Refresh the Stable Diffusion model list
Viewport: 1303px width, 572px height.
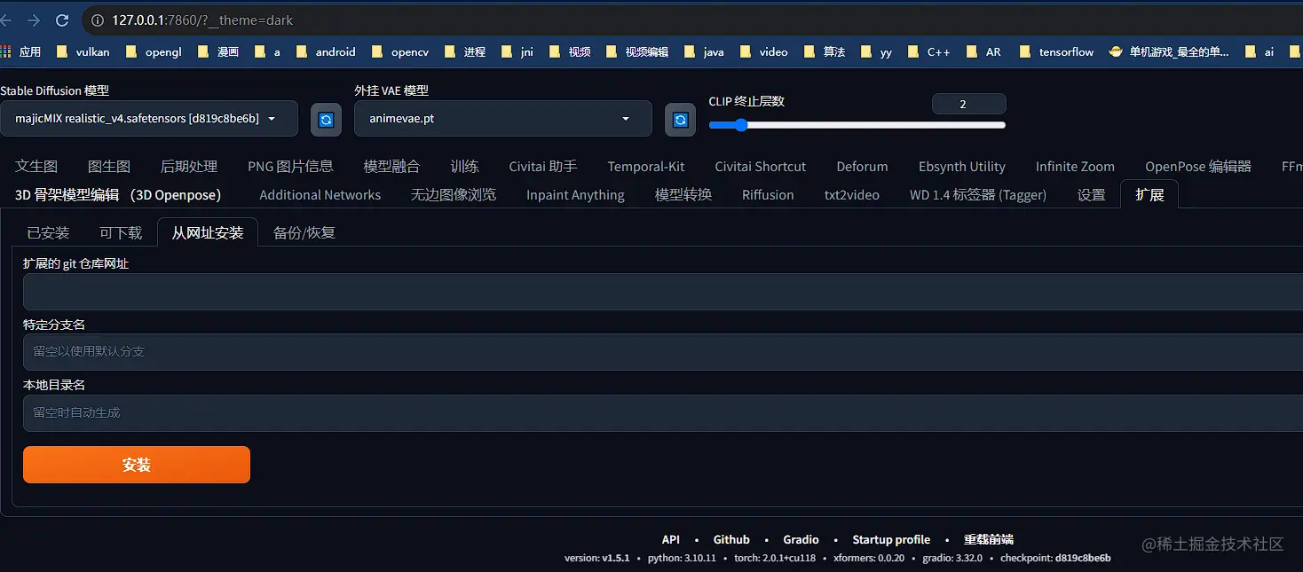coord(326,119)
